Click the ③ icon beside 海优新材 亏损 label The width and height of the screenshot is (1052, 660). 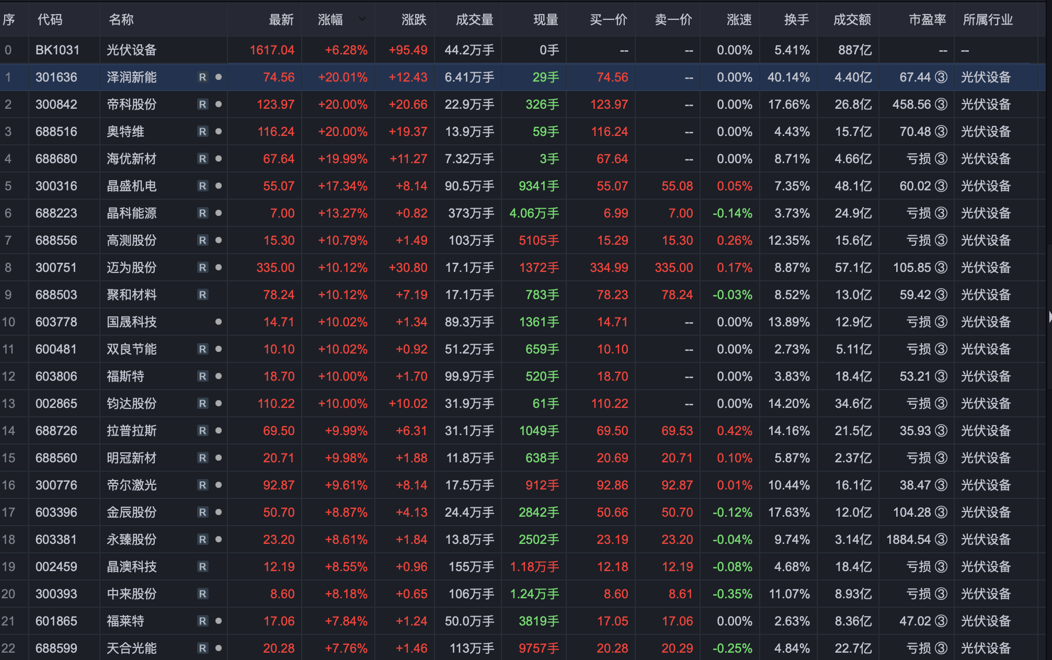pos(941,158)
